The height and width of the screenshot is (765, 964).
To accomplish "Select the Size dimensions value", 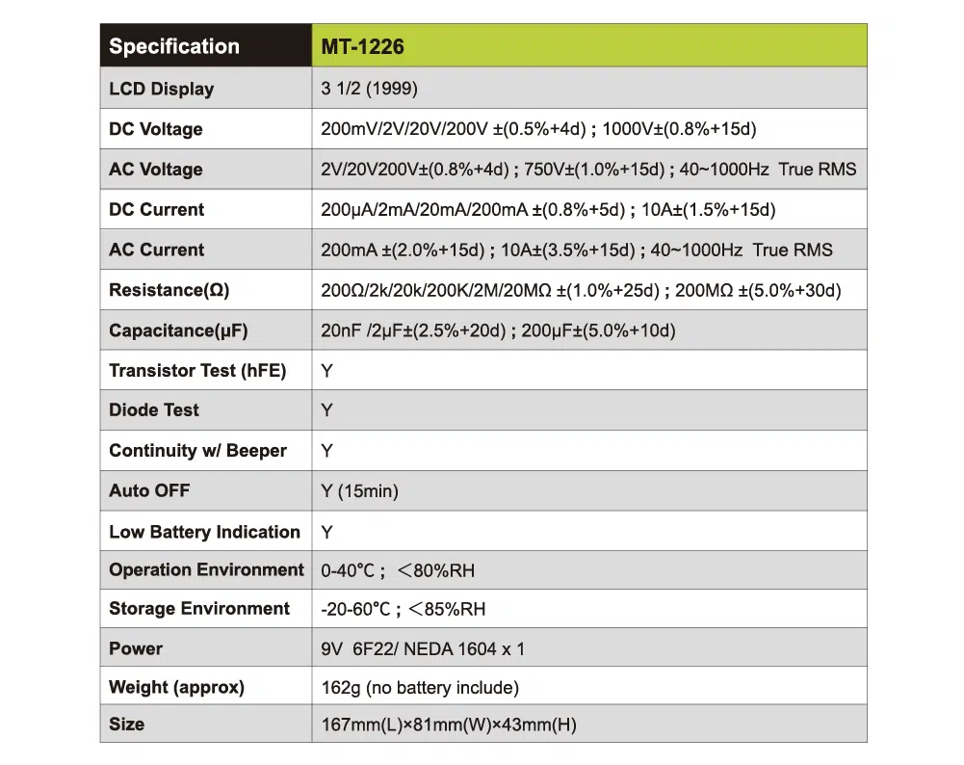I will click(x=448, y=725).
